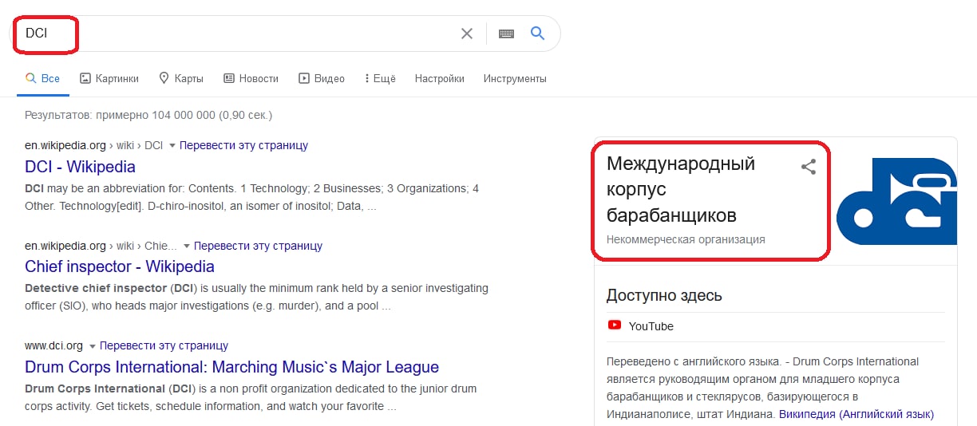
Task: Open the DCI - Wikipedia result
Action: [80, 167]
